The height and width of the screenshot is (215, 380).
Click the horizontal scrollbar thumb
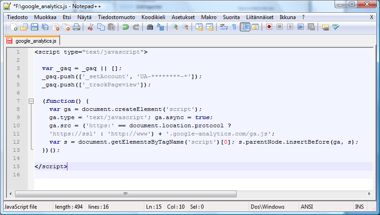coord(126,194)
